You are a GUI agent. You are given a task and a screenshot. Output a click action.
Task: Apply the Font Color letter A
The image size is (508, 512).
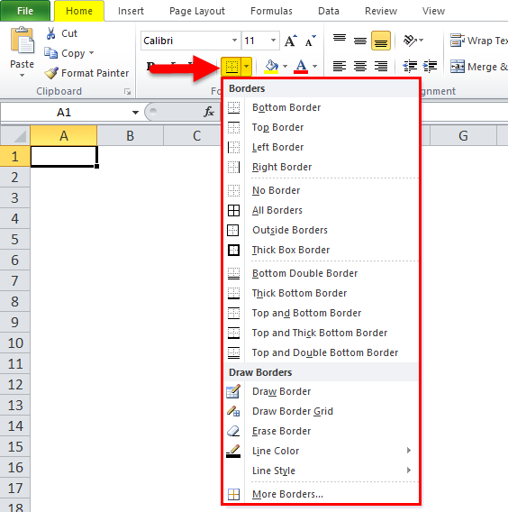[x=301, y=67]
